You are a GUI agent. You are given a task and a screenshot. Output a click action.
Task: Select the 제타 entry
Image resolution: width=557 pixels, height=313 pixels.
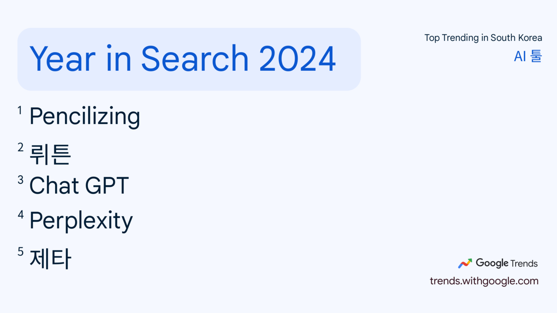pyautogui.click(x=50, y=259)
